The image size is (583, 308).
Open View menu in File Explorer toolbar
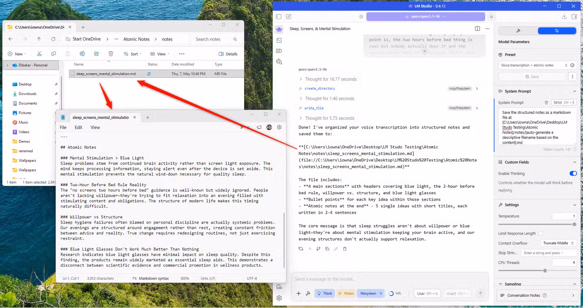click(160, 54)
